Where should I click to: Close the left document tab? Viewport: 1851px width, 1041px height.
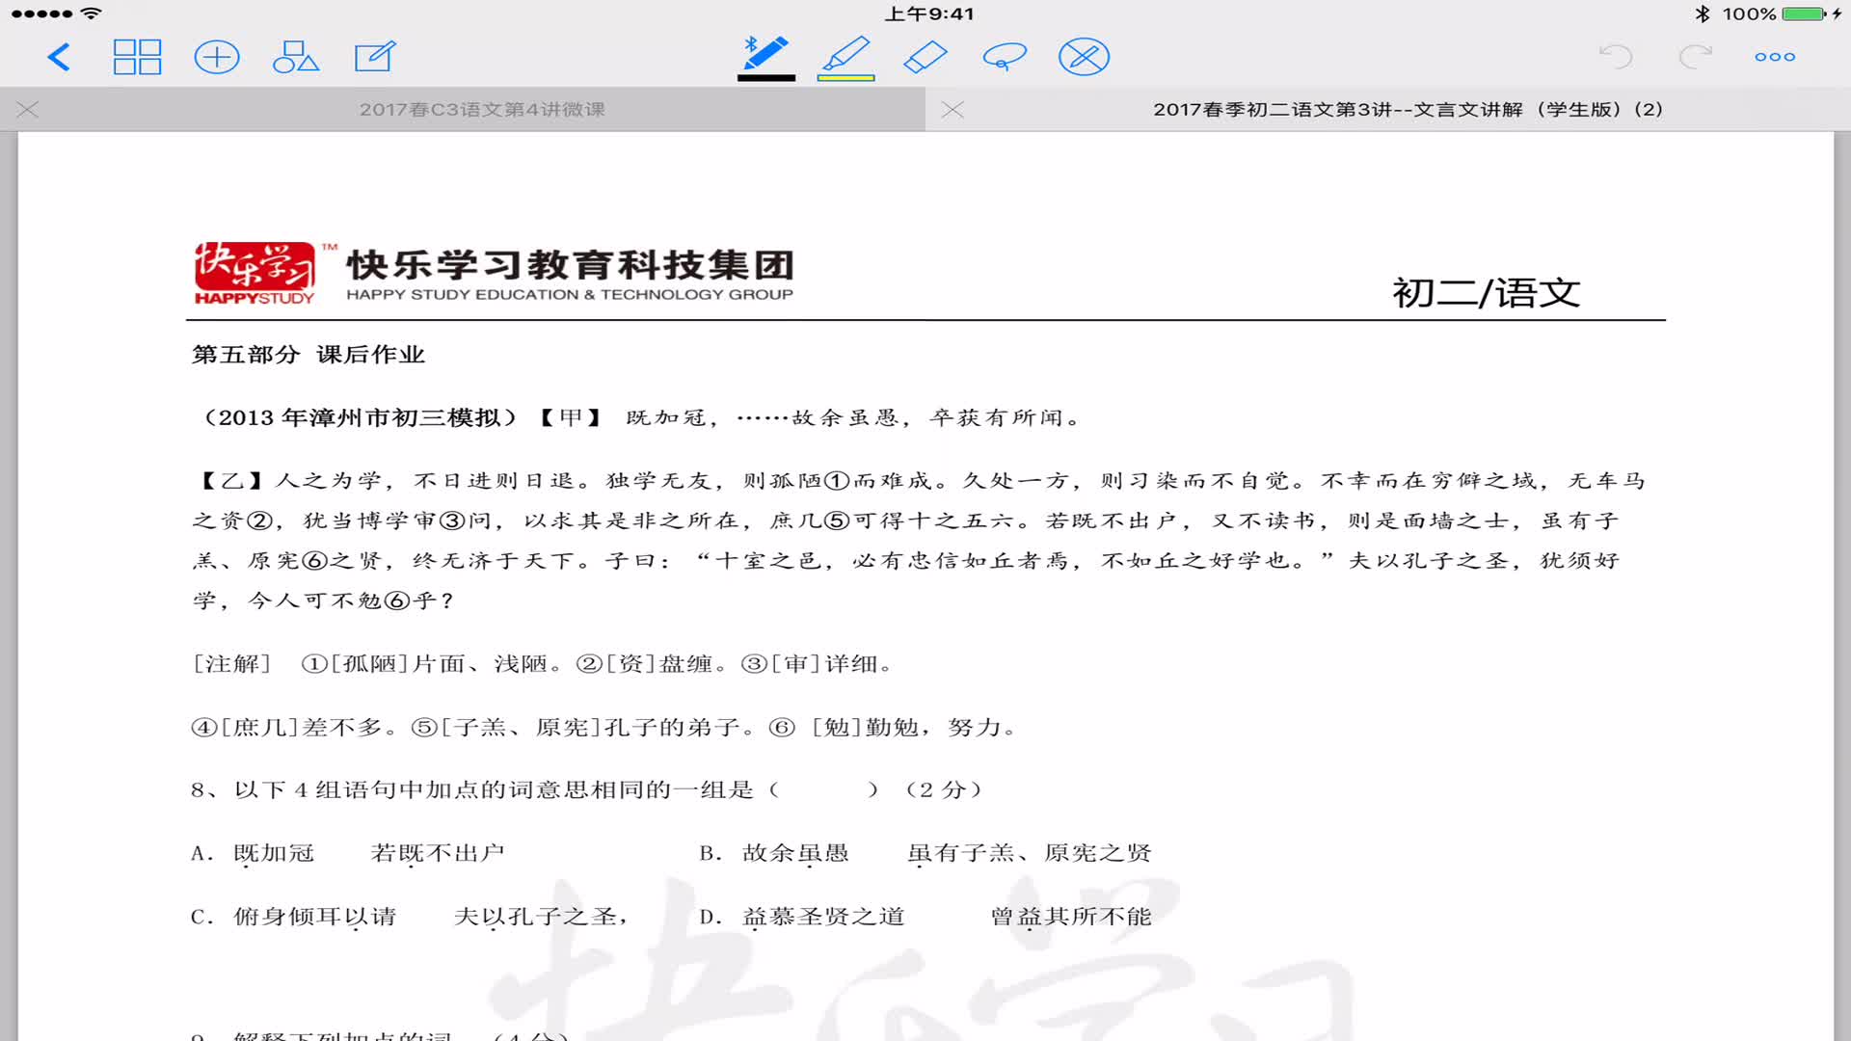(27, 110)
